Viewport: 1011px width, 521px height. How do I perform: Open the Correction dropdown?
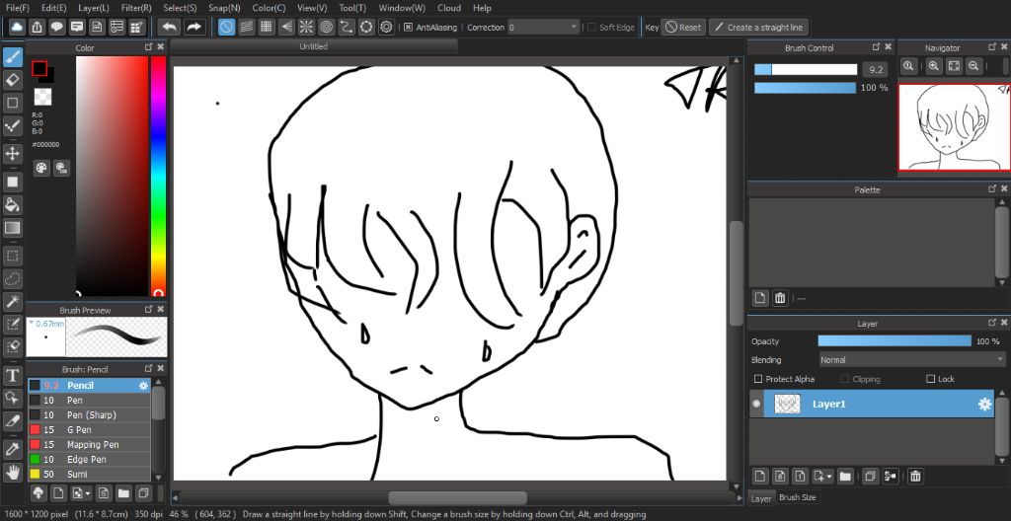(x=544, y=27)
